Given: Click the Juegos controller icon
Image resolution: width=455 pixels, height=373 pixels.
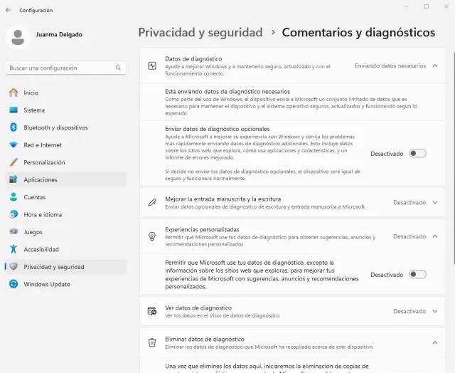Looking at the screenshot, I should [14, 231].
